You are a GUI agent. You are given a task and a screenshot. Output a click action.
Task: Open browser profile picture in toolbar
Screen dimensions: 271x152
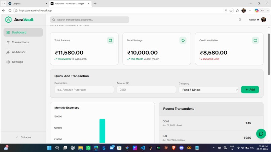(243, 10)
